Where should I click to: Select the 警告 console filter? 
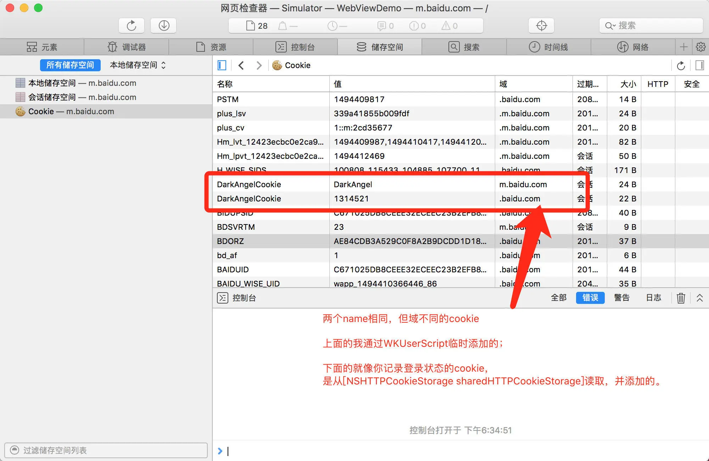tap(621, 298)
